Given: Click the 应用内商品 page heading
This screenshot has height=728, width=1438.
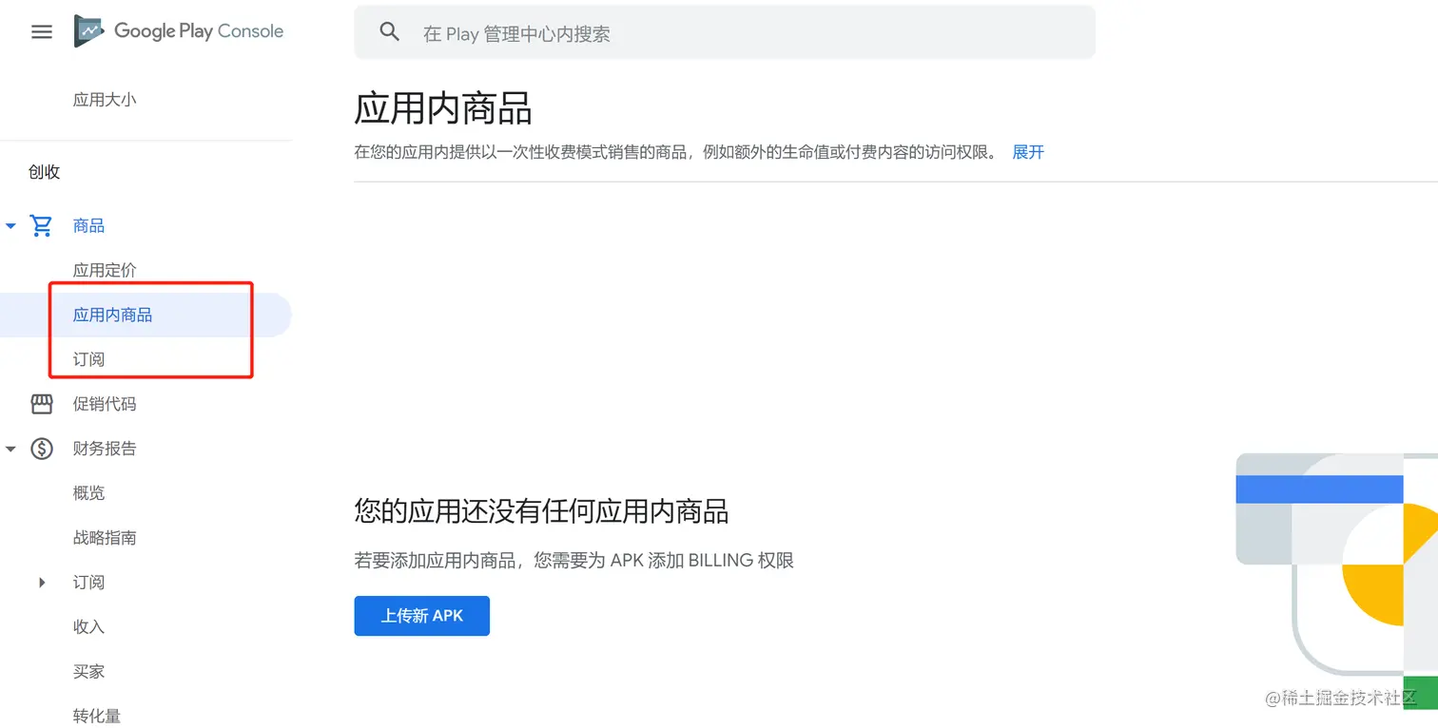Looking at the screenshot, I should click(443, 108).
